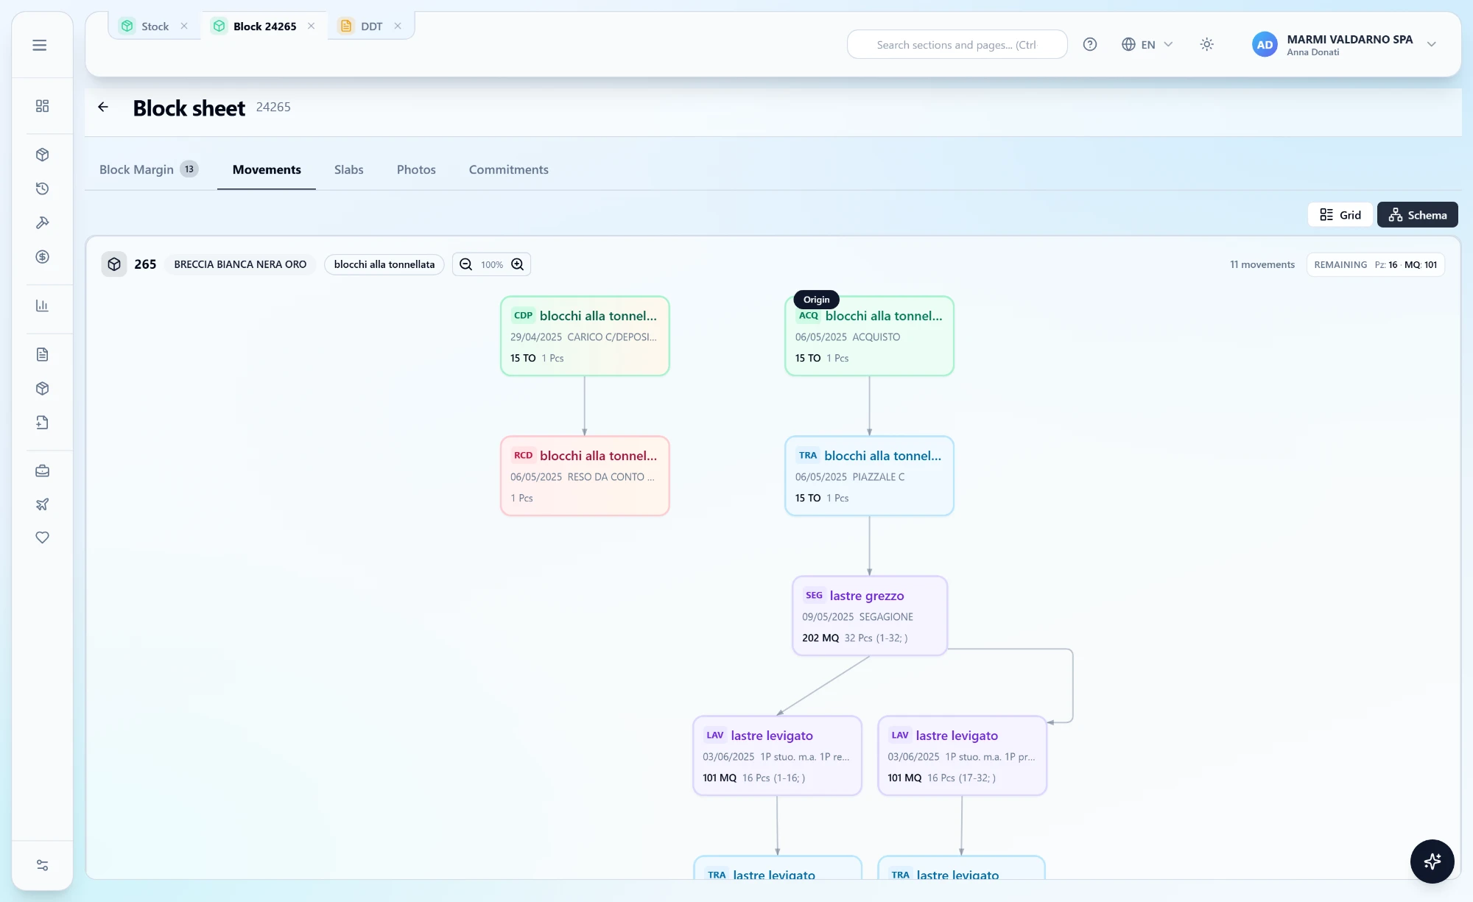The image size is (1473, 902).
Task: Open the Block Margin tab
Action: pos(149,169)
